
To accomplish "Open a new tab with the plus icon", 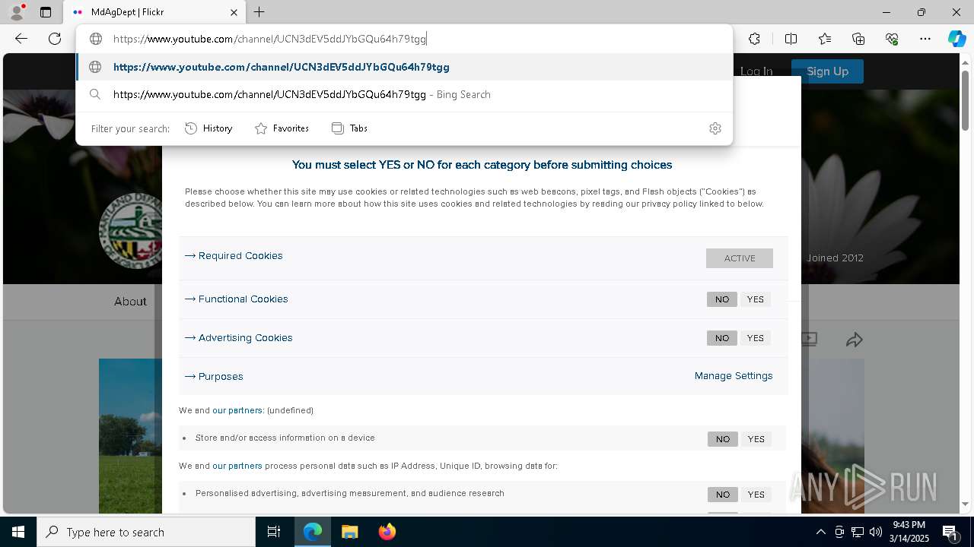I will point(259,12).
